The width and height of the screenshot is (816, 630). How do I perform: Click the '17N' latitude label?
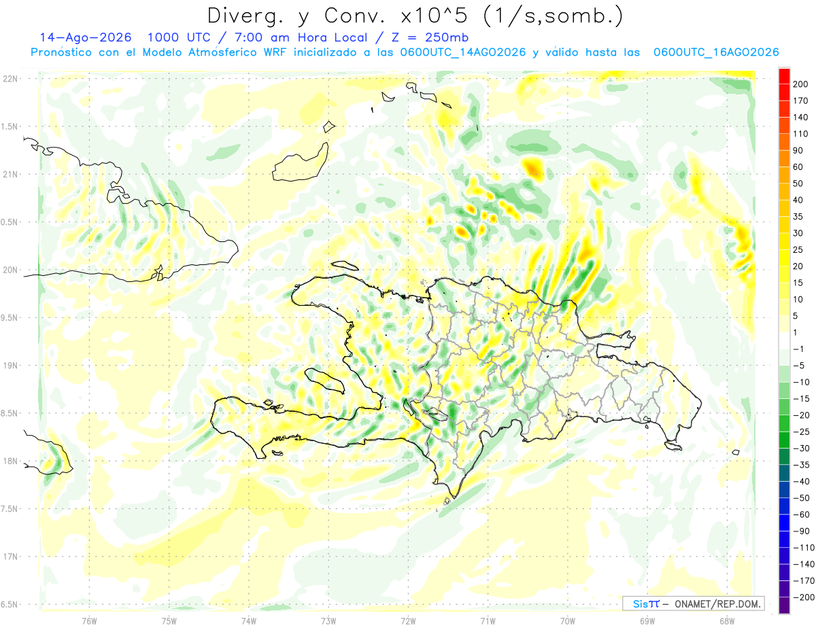coord(10,557)
